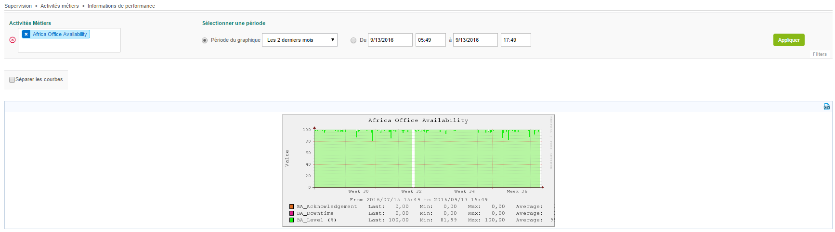Viewport: 835px width, 232px height.
Task: Click the red clear-selection icon beside Activités Métiers
Action: point(13,40)
